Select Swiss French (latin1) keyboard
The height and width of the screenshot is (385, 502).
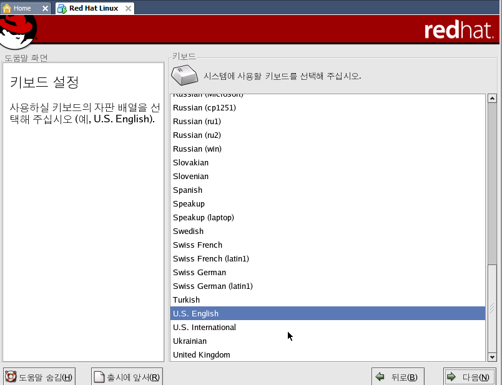pyautogui.click(x=328, y=258)
